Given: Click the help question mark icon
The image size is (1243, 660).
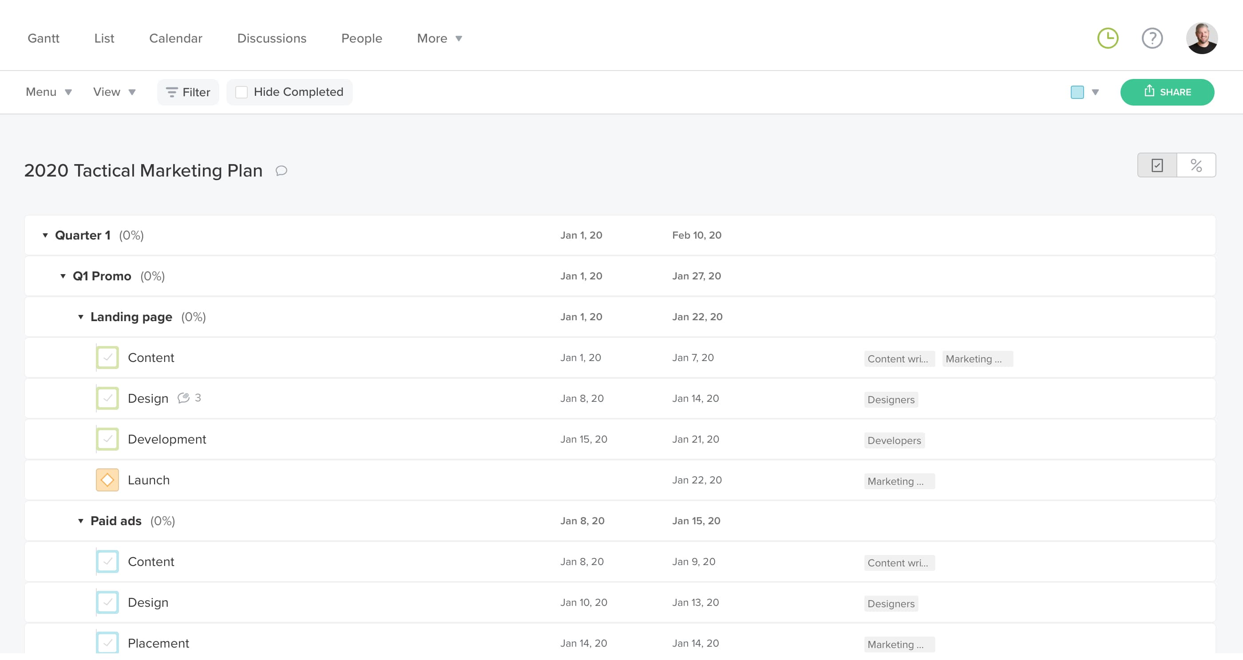Looking at the screenshot, I should (x=1152, y=38).
